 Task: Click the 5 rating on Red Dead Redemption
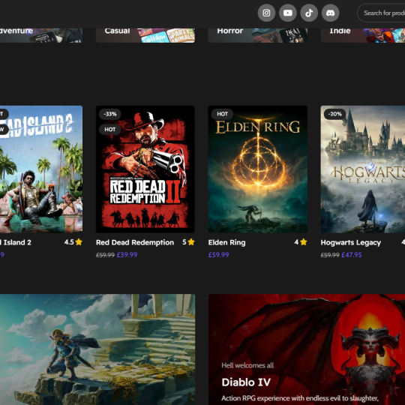pyautogui.click(x=184, y=242)
